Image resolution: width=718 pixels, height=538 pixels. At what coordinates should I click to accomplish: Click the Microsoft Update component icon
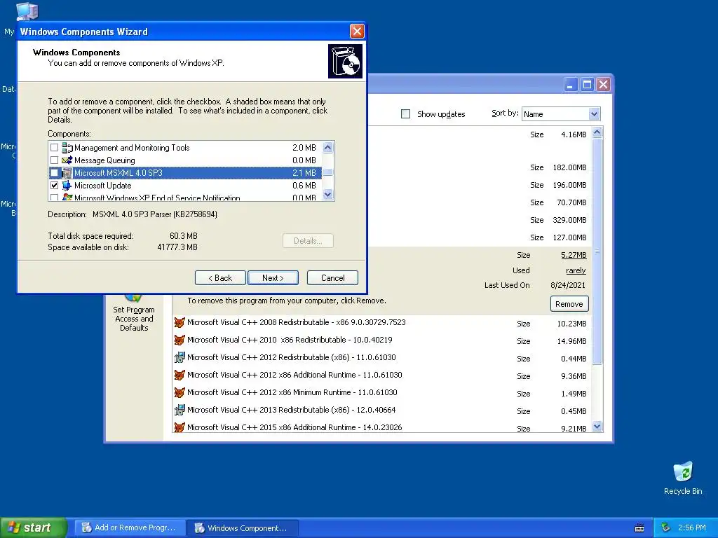click(67, 185)
